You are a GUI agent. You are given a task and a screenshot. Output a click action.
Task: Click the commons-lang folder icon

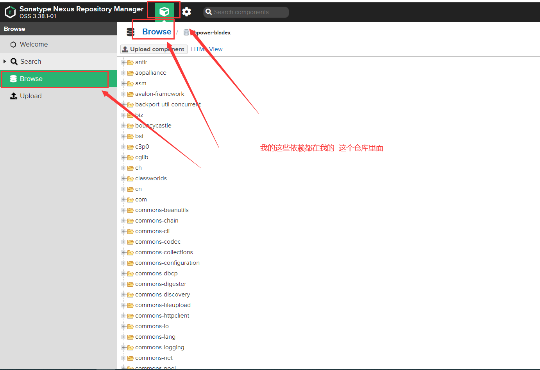coord(131,337)
